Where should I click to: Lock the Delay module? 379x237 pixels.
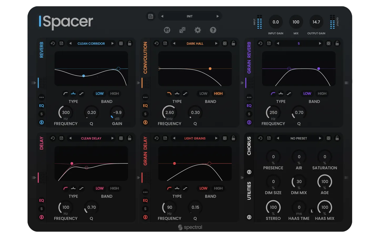(x=129, y=138)
